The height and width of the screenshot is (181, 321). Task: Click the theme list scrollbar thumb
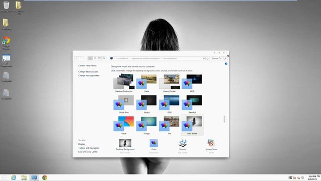(224, 119)
